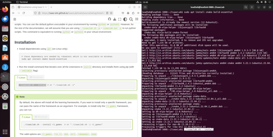This screenshot has height=137, width=273.
Task: Show all applications grid
Action: (5, 132)
